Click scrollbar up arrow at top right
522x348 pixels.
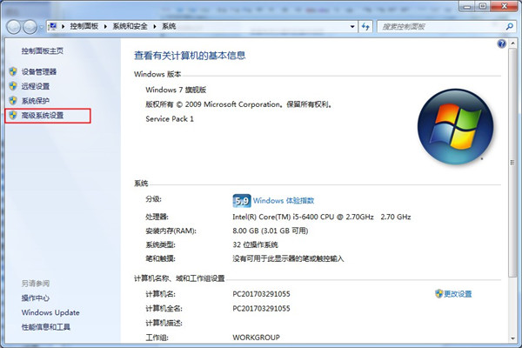[x=512, y=43]
